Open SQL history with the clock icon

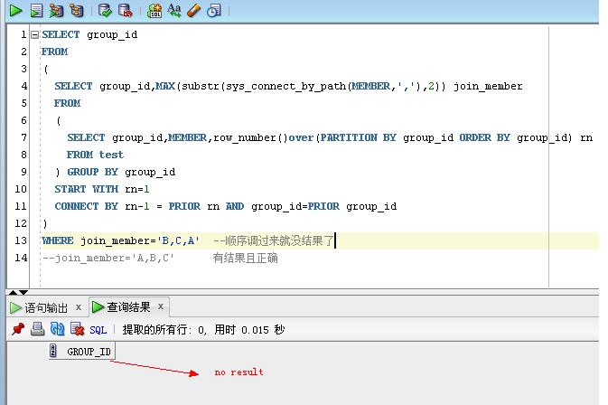click(213, 11)
